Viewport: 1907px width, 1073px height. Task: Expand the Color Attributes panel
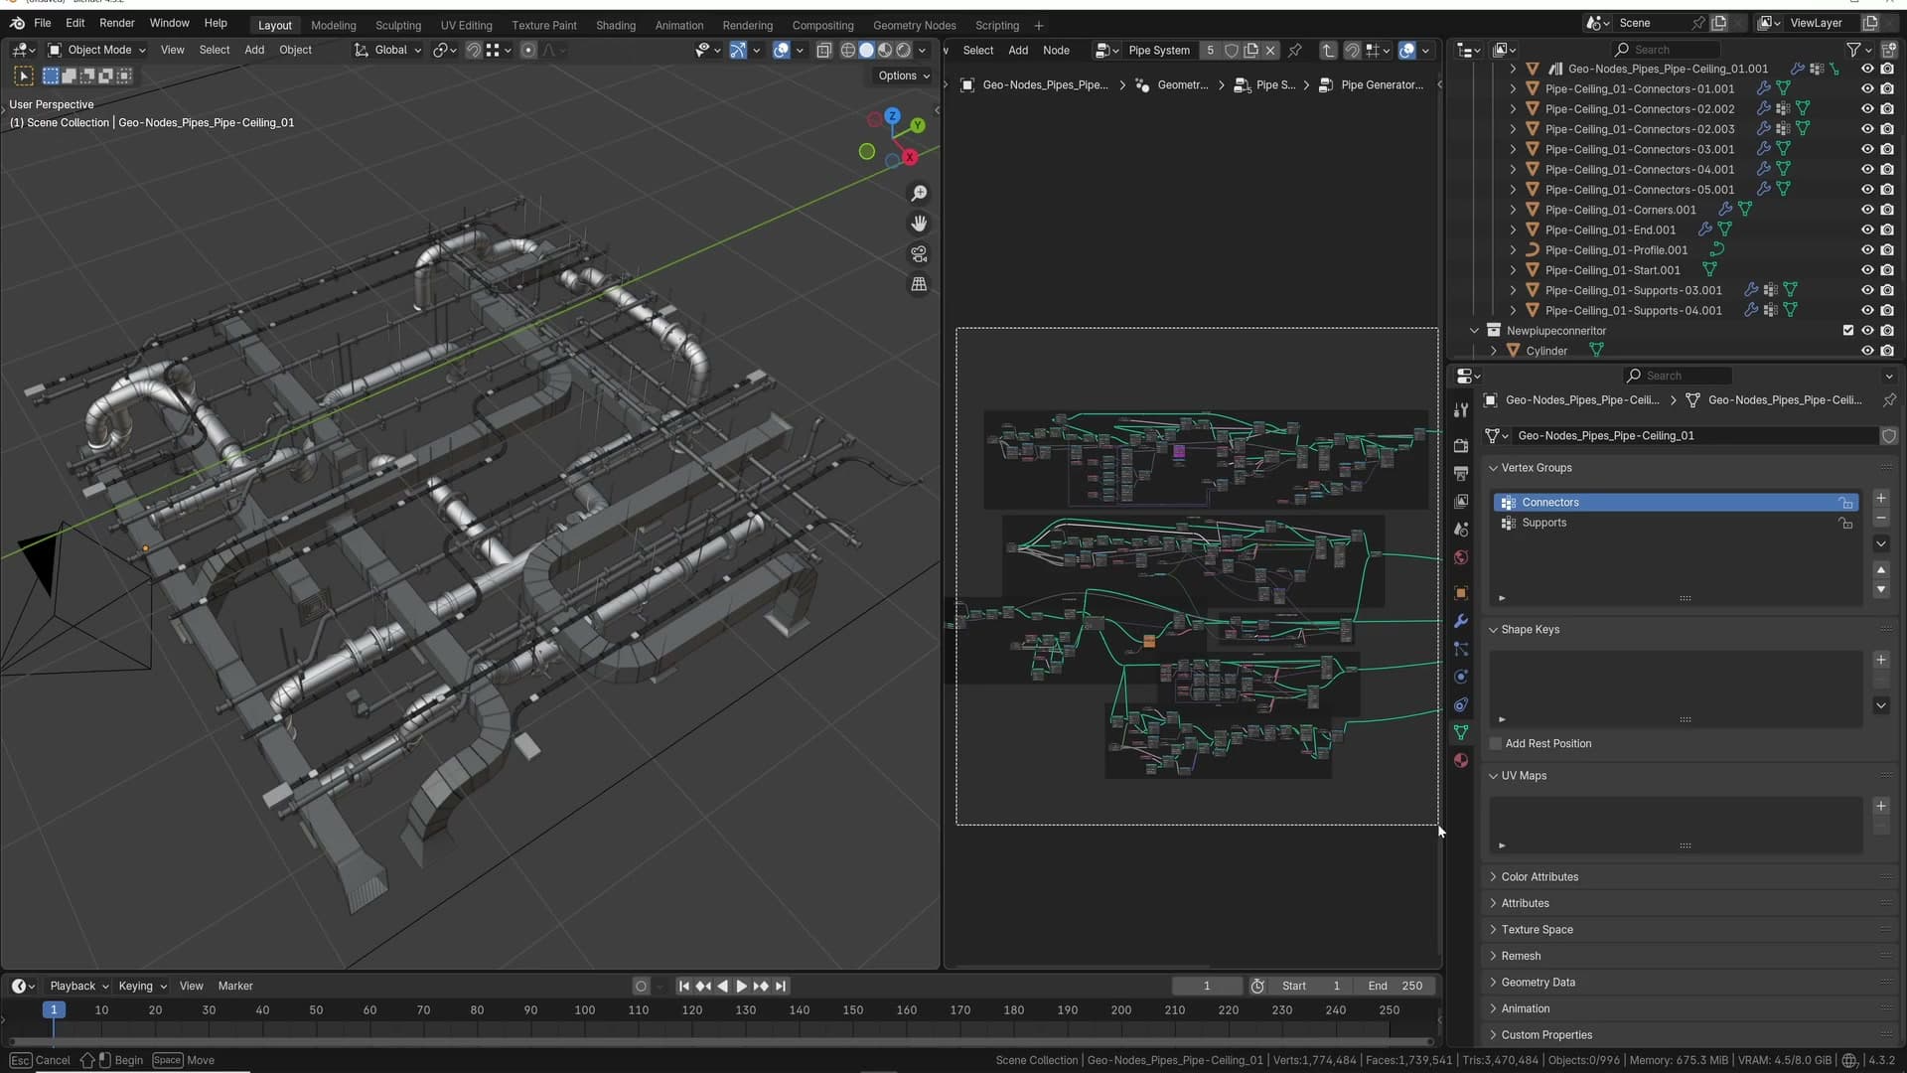coord(1493,876)
